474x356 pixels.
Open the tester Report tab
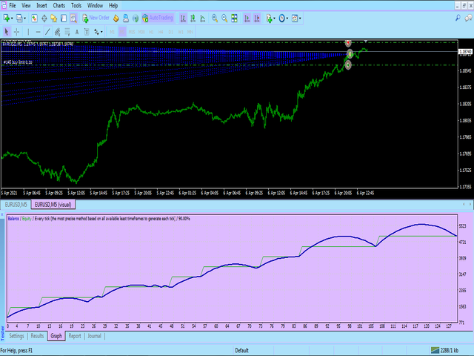click(75, 336)
